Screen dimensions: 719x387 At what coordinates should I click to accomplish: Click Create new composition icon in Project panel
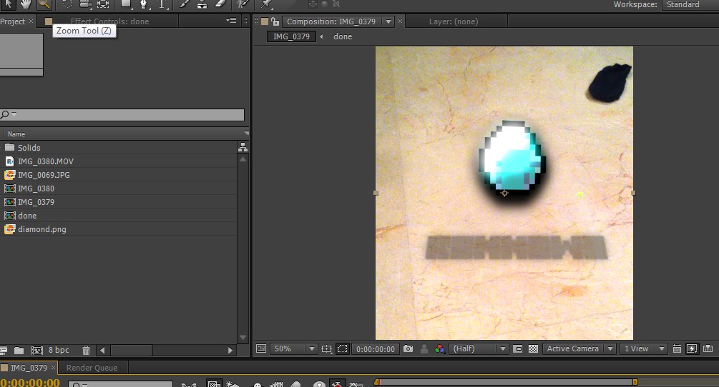click(36, 351)
